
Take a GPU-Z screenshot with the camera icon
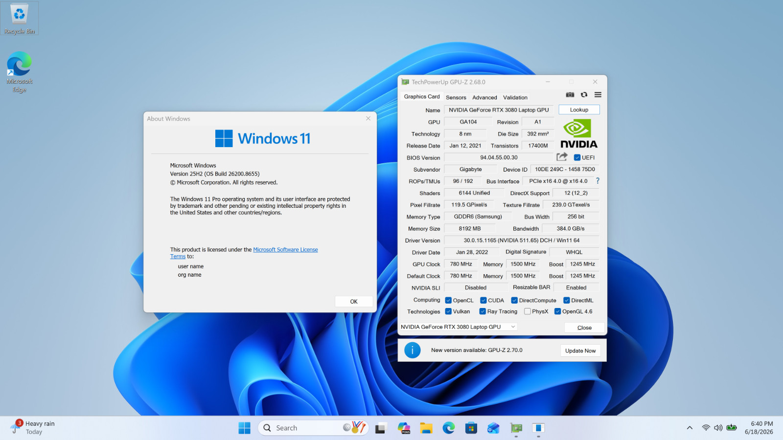[570, 95]
